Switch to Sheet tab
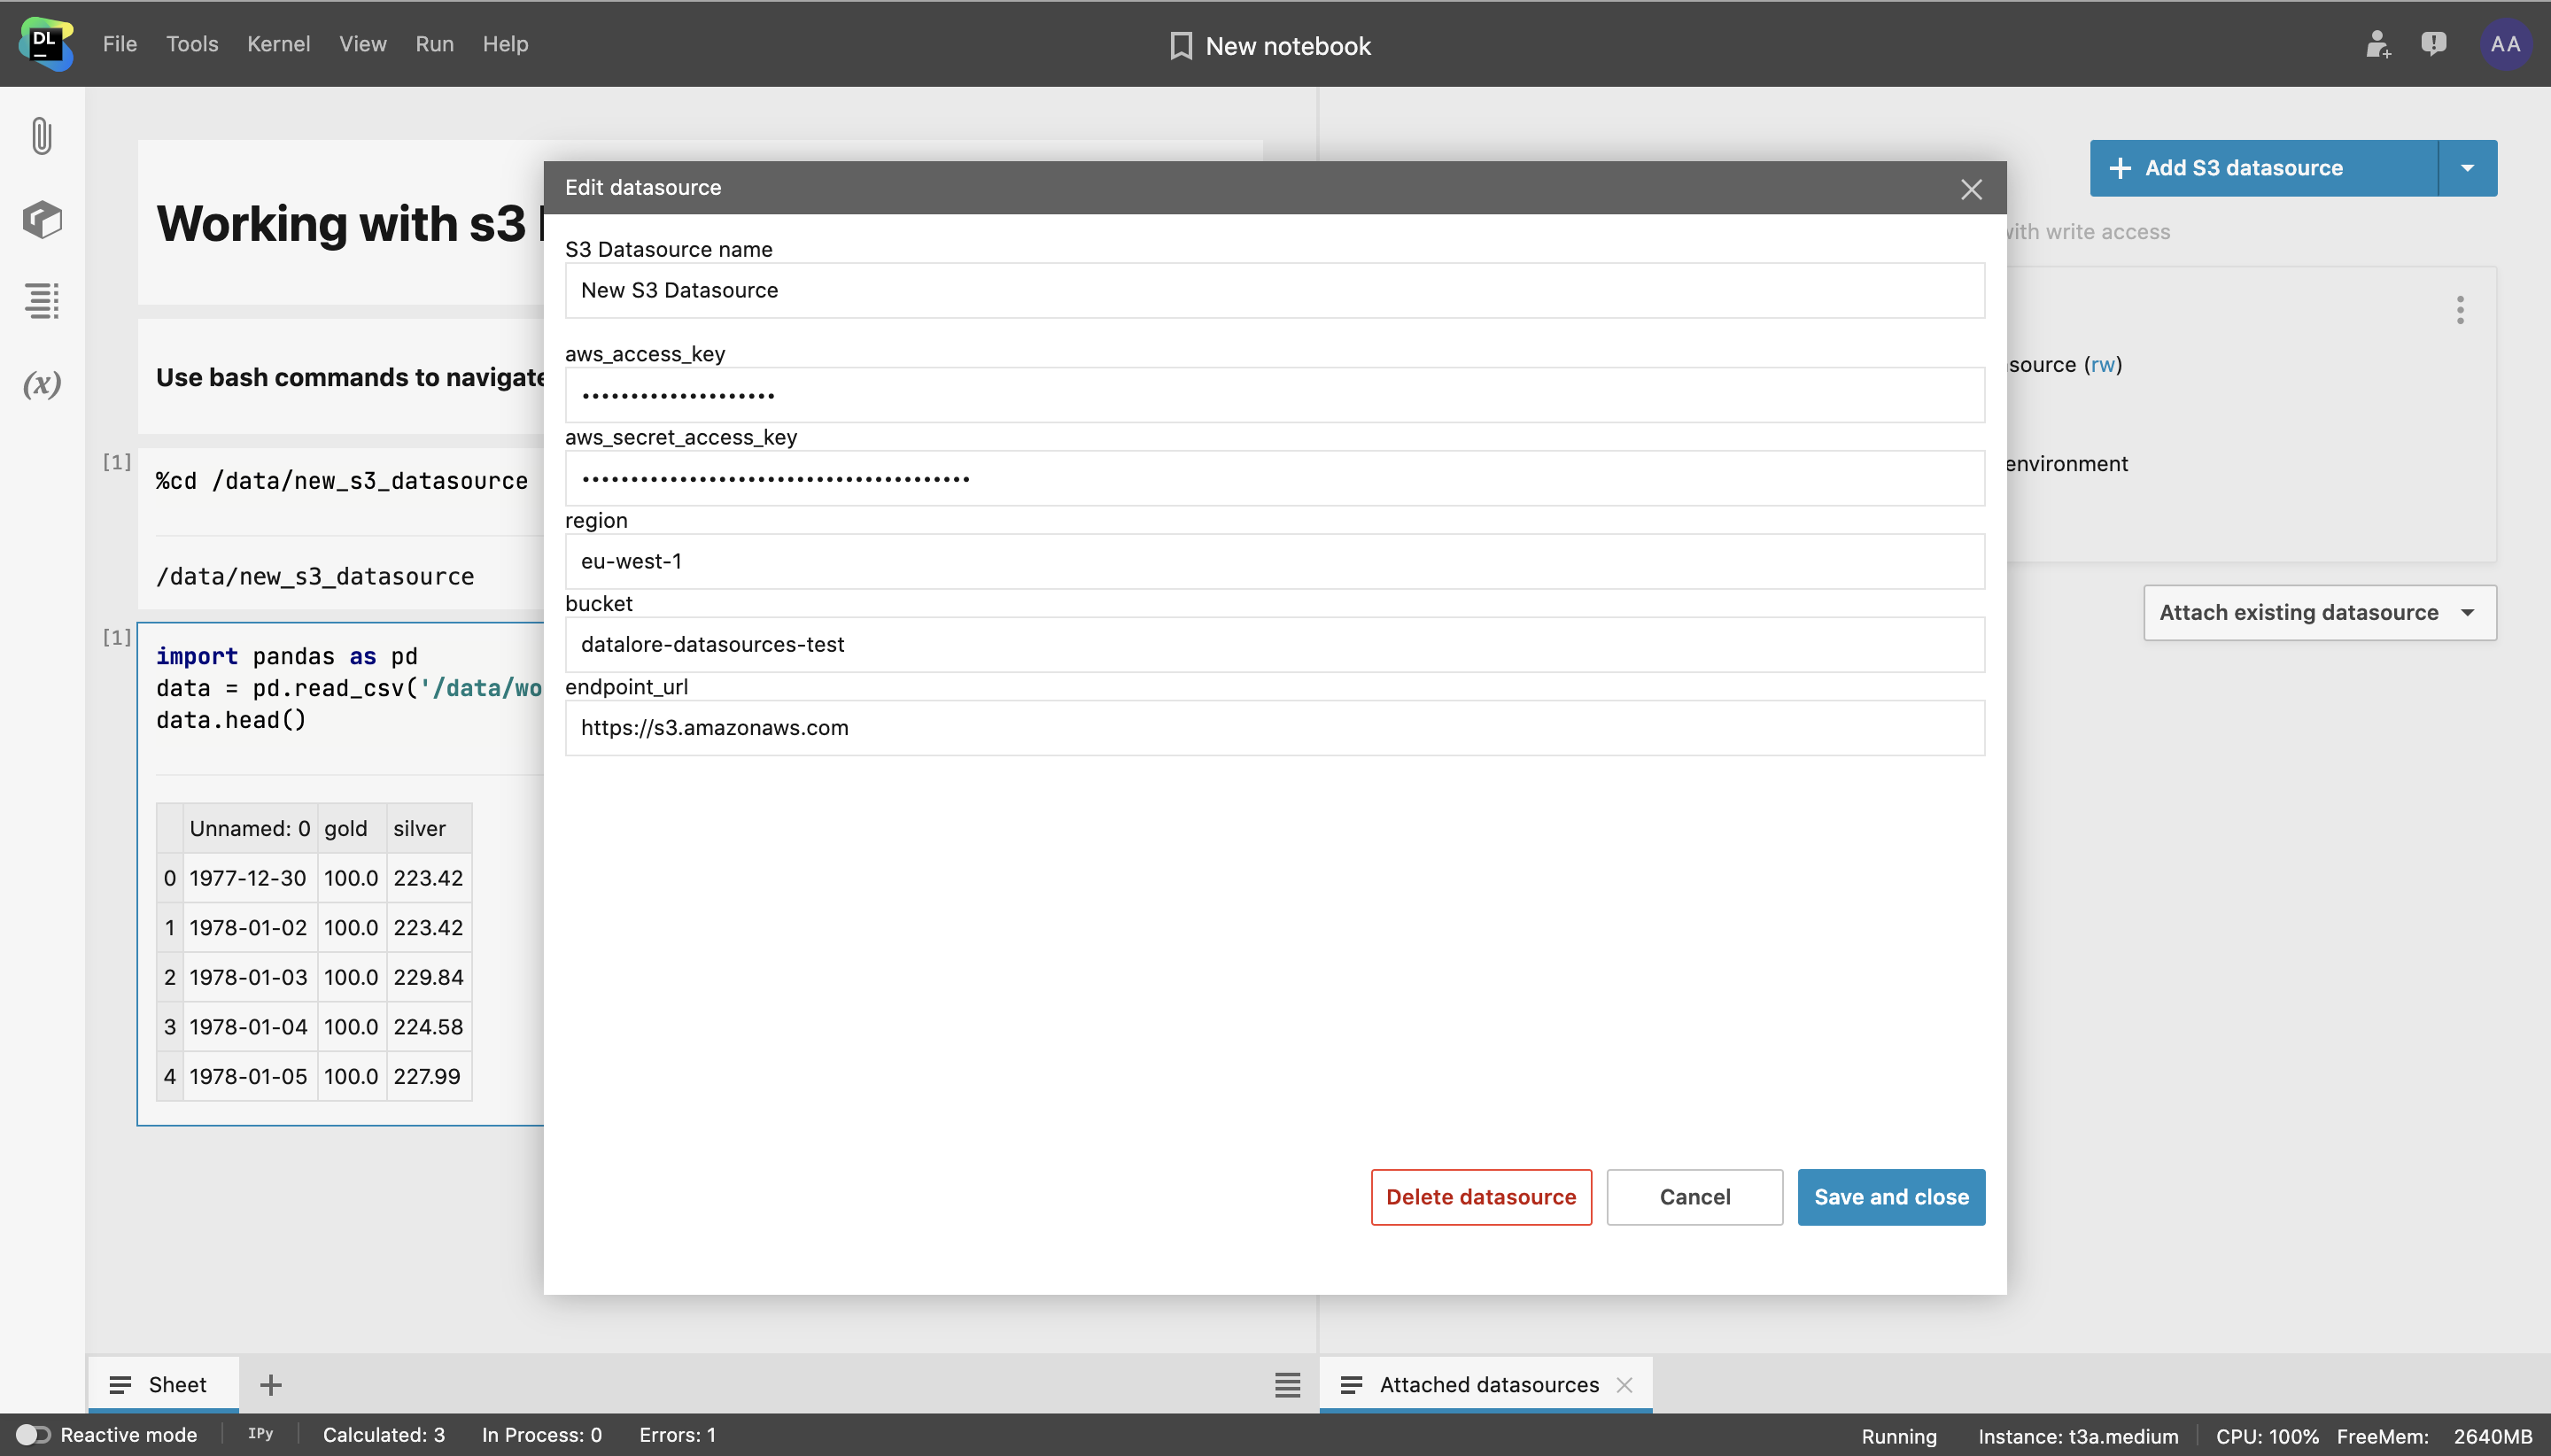Image resolution: width=2551 pixels, height=1456 pixels. click(177, 1384)
